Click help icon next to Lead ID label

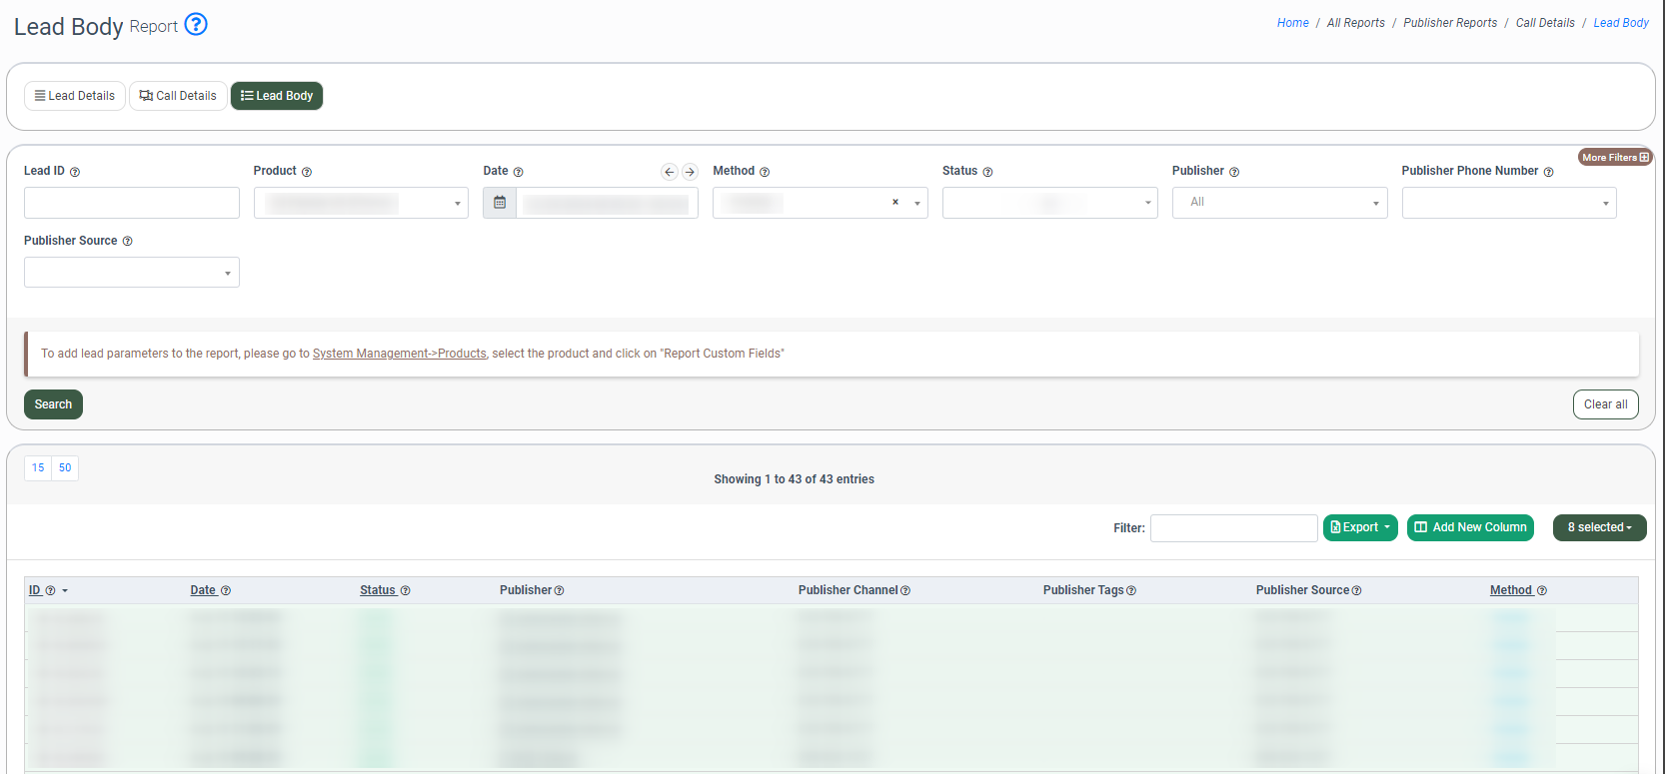click(x=75, y=172)
